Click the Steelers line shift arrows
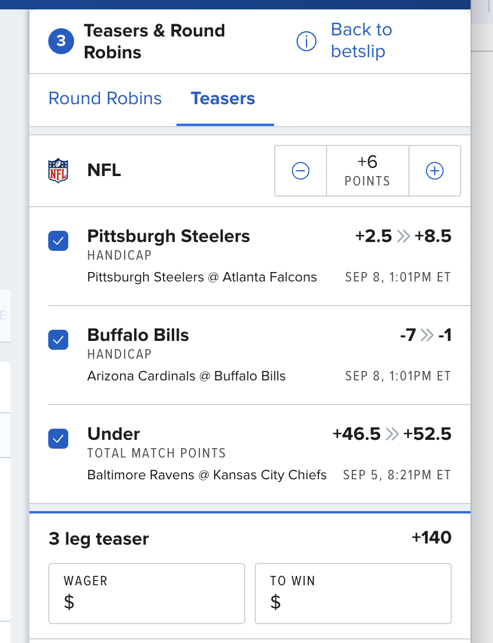This screenshot has width=493, height=643. (403, 236)
